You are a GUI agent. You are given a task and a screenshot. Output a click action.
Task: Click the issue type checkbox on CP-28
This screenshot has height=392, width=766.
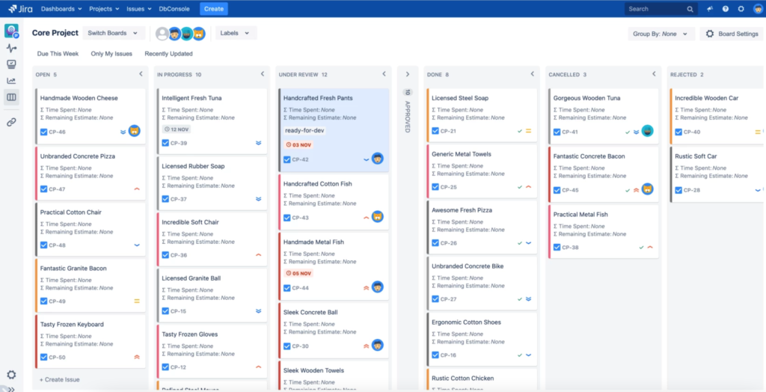678,190
